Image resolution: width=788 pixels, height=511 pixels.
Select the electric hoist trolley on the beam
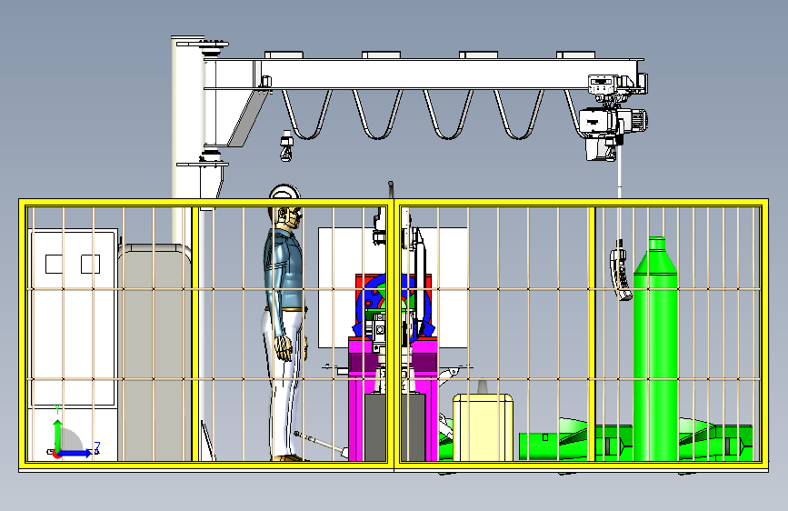(615, 116)
